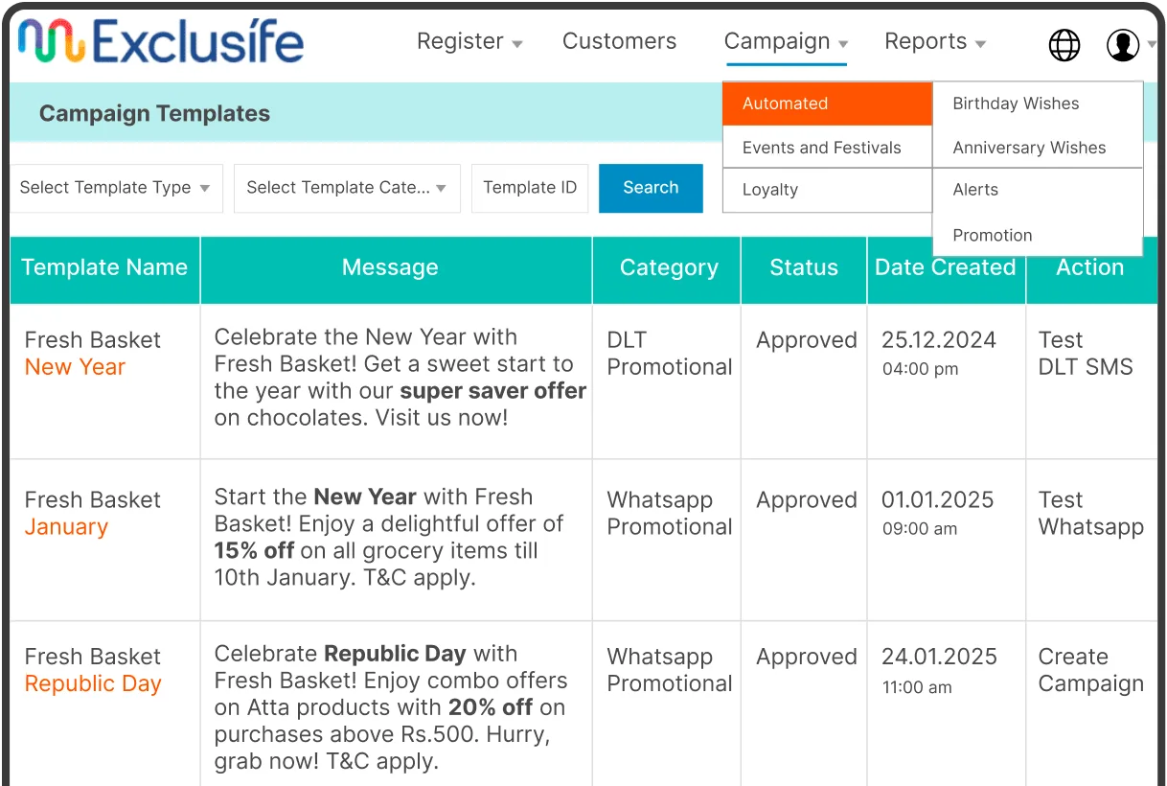
Task: Open the Fresh Basket New Year template
Action: click(93, 354)
